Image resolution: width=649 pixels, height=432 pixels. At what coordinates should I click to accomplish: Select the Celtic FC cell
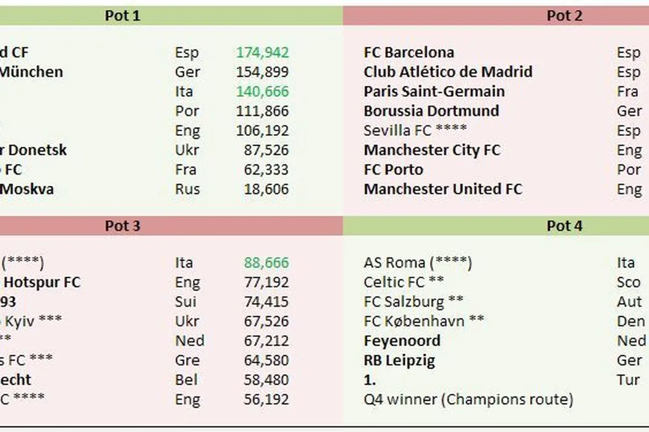click(x=404, y=282)
